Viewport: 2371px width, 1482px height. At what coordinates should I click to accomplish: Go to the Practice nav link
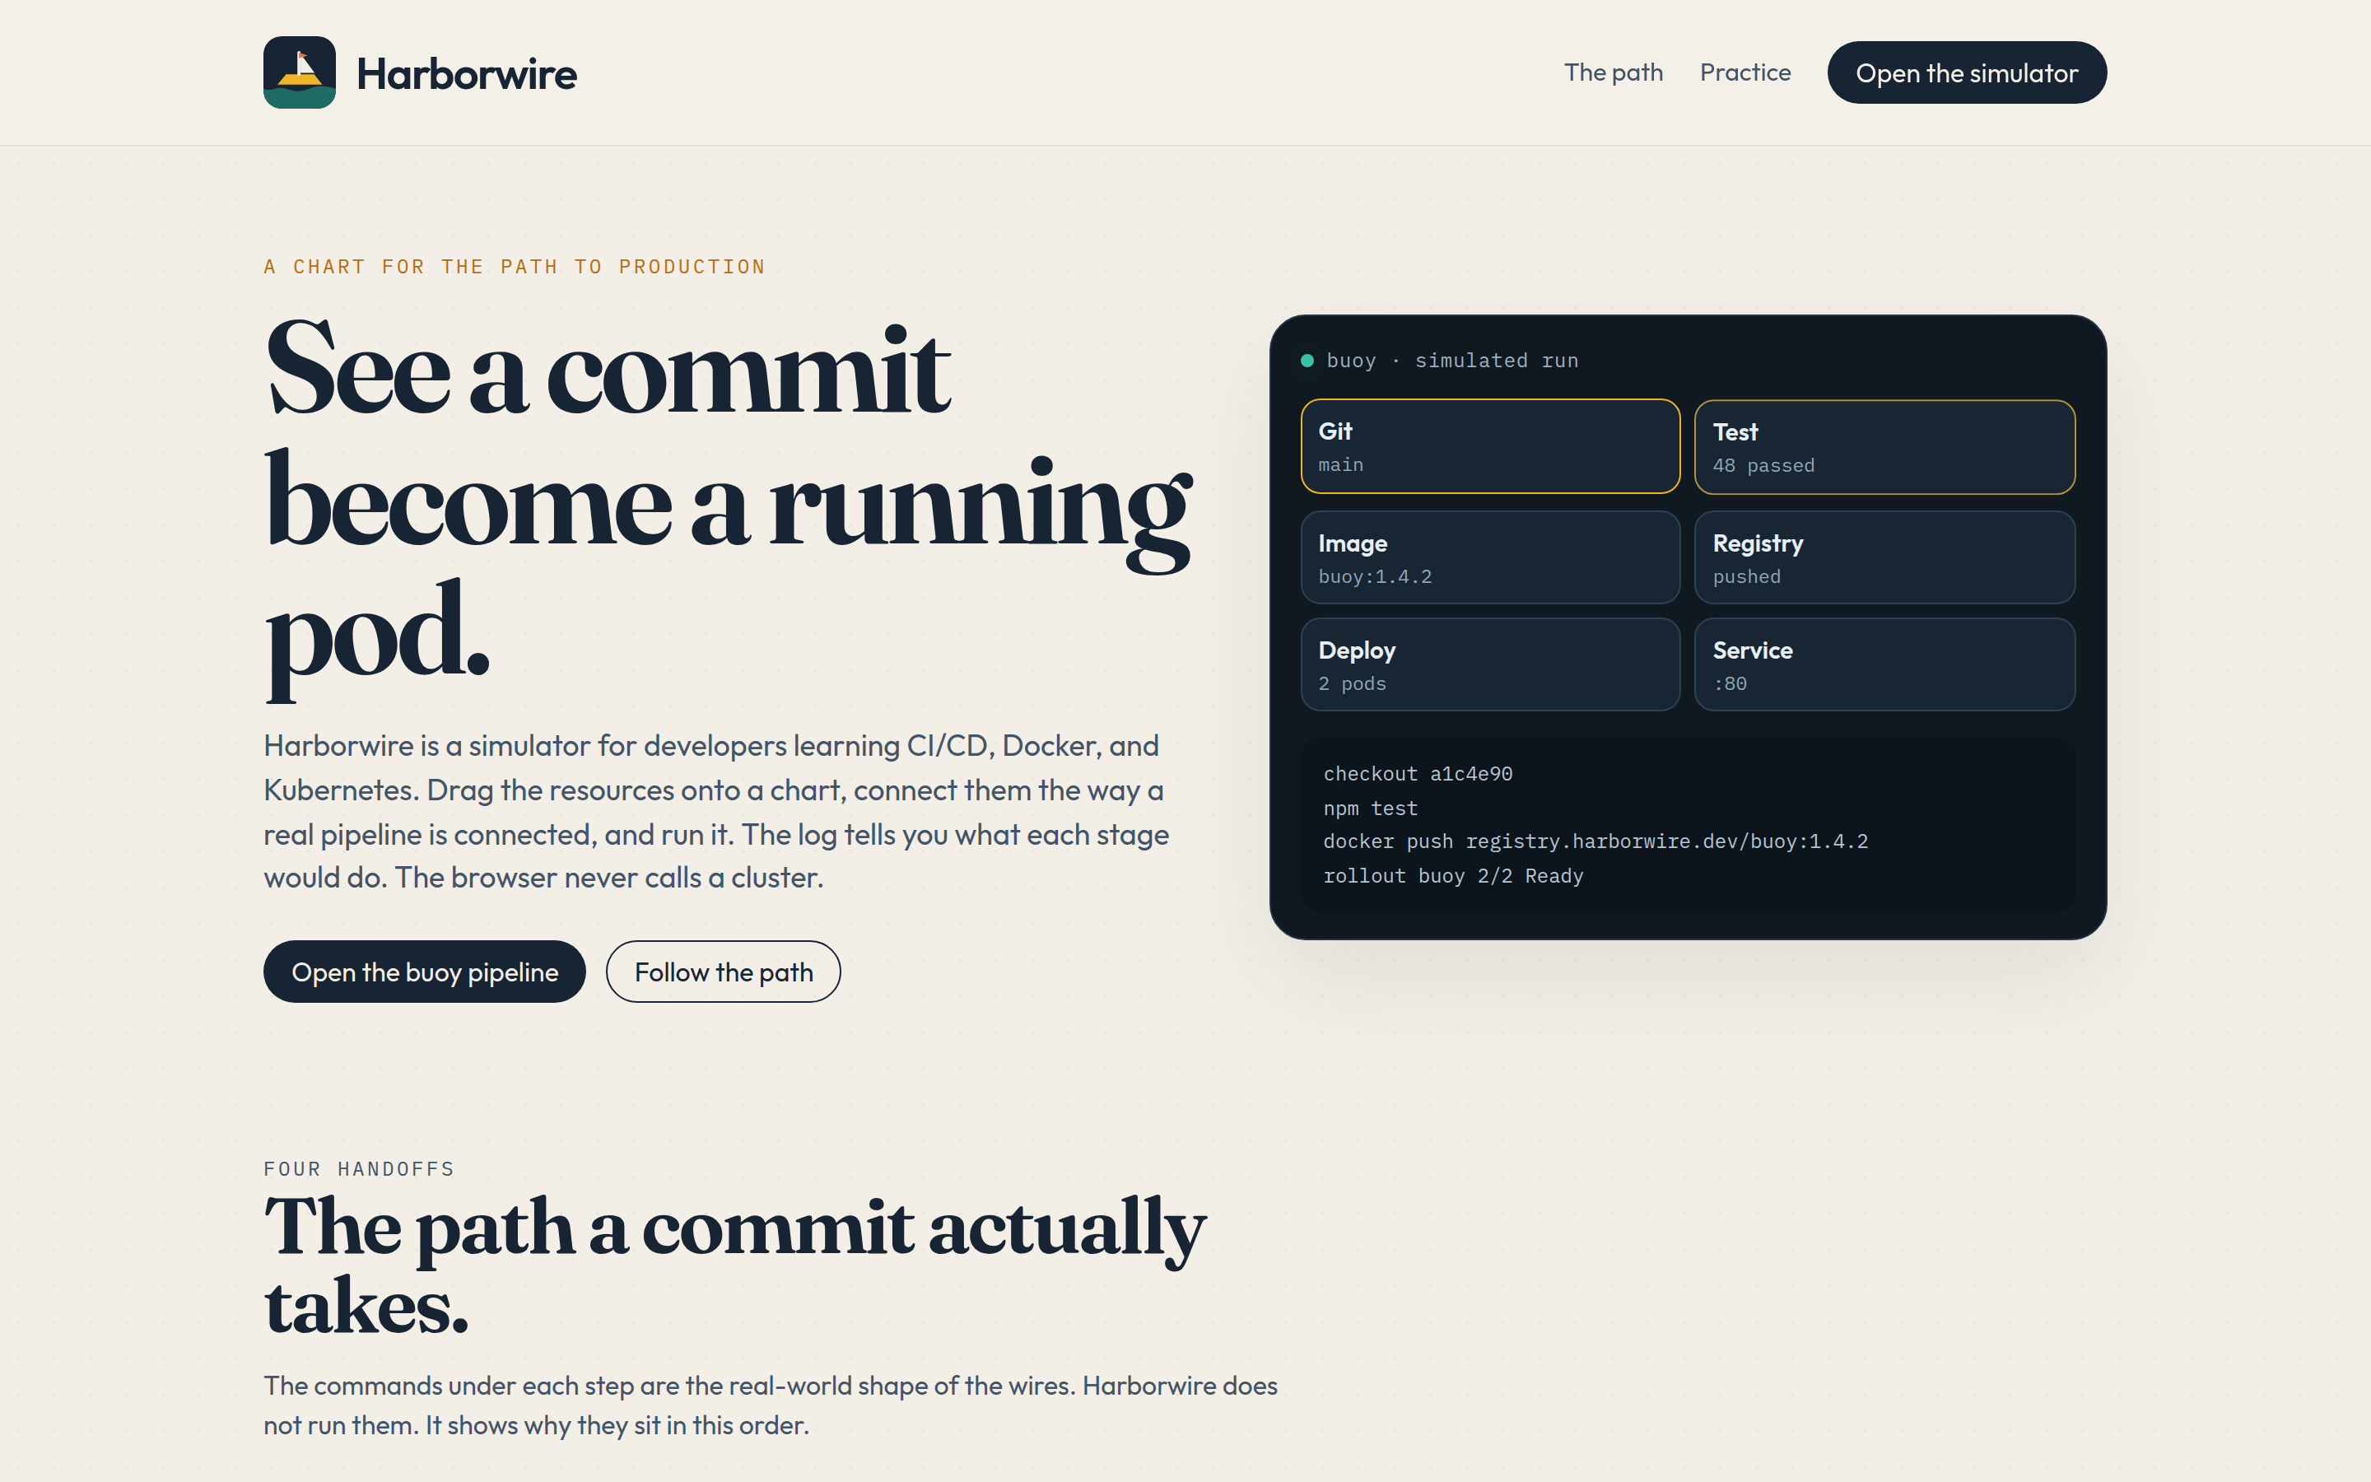coord(1745,72)
